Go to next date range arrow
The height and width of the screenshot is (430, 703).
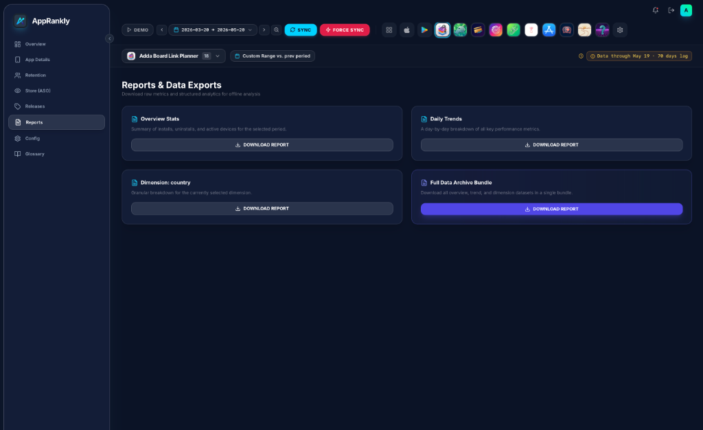264,30
